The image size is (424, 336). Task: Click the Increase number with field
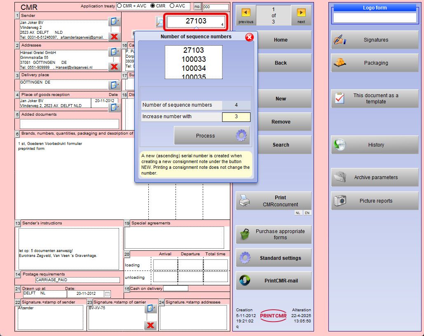(236, 117)
